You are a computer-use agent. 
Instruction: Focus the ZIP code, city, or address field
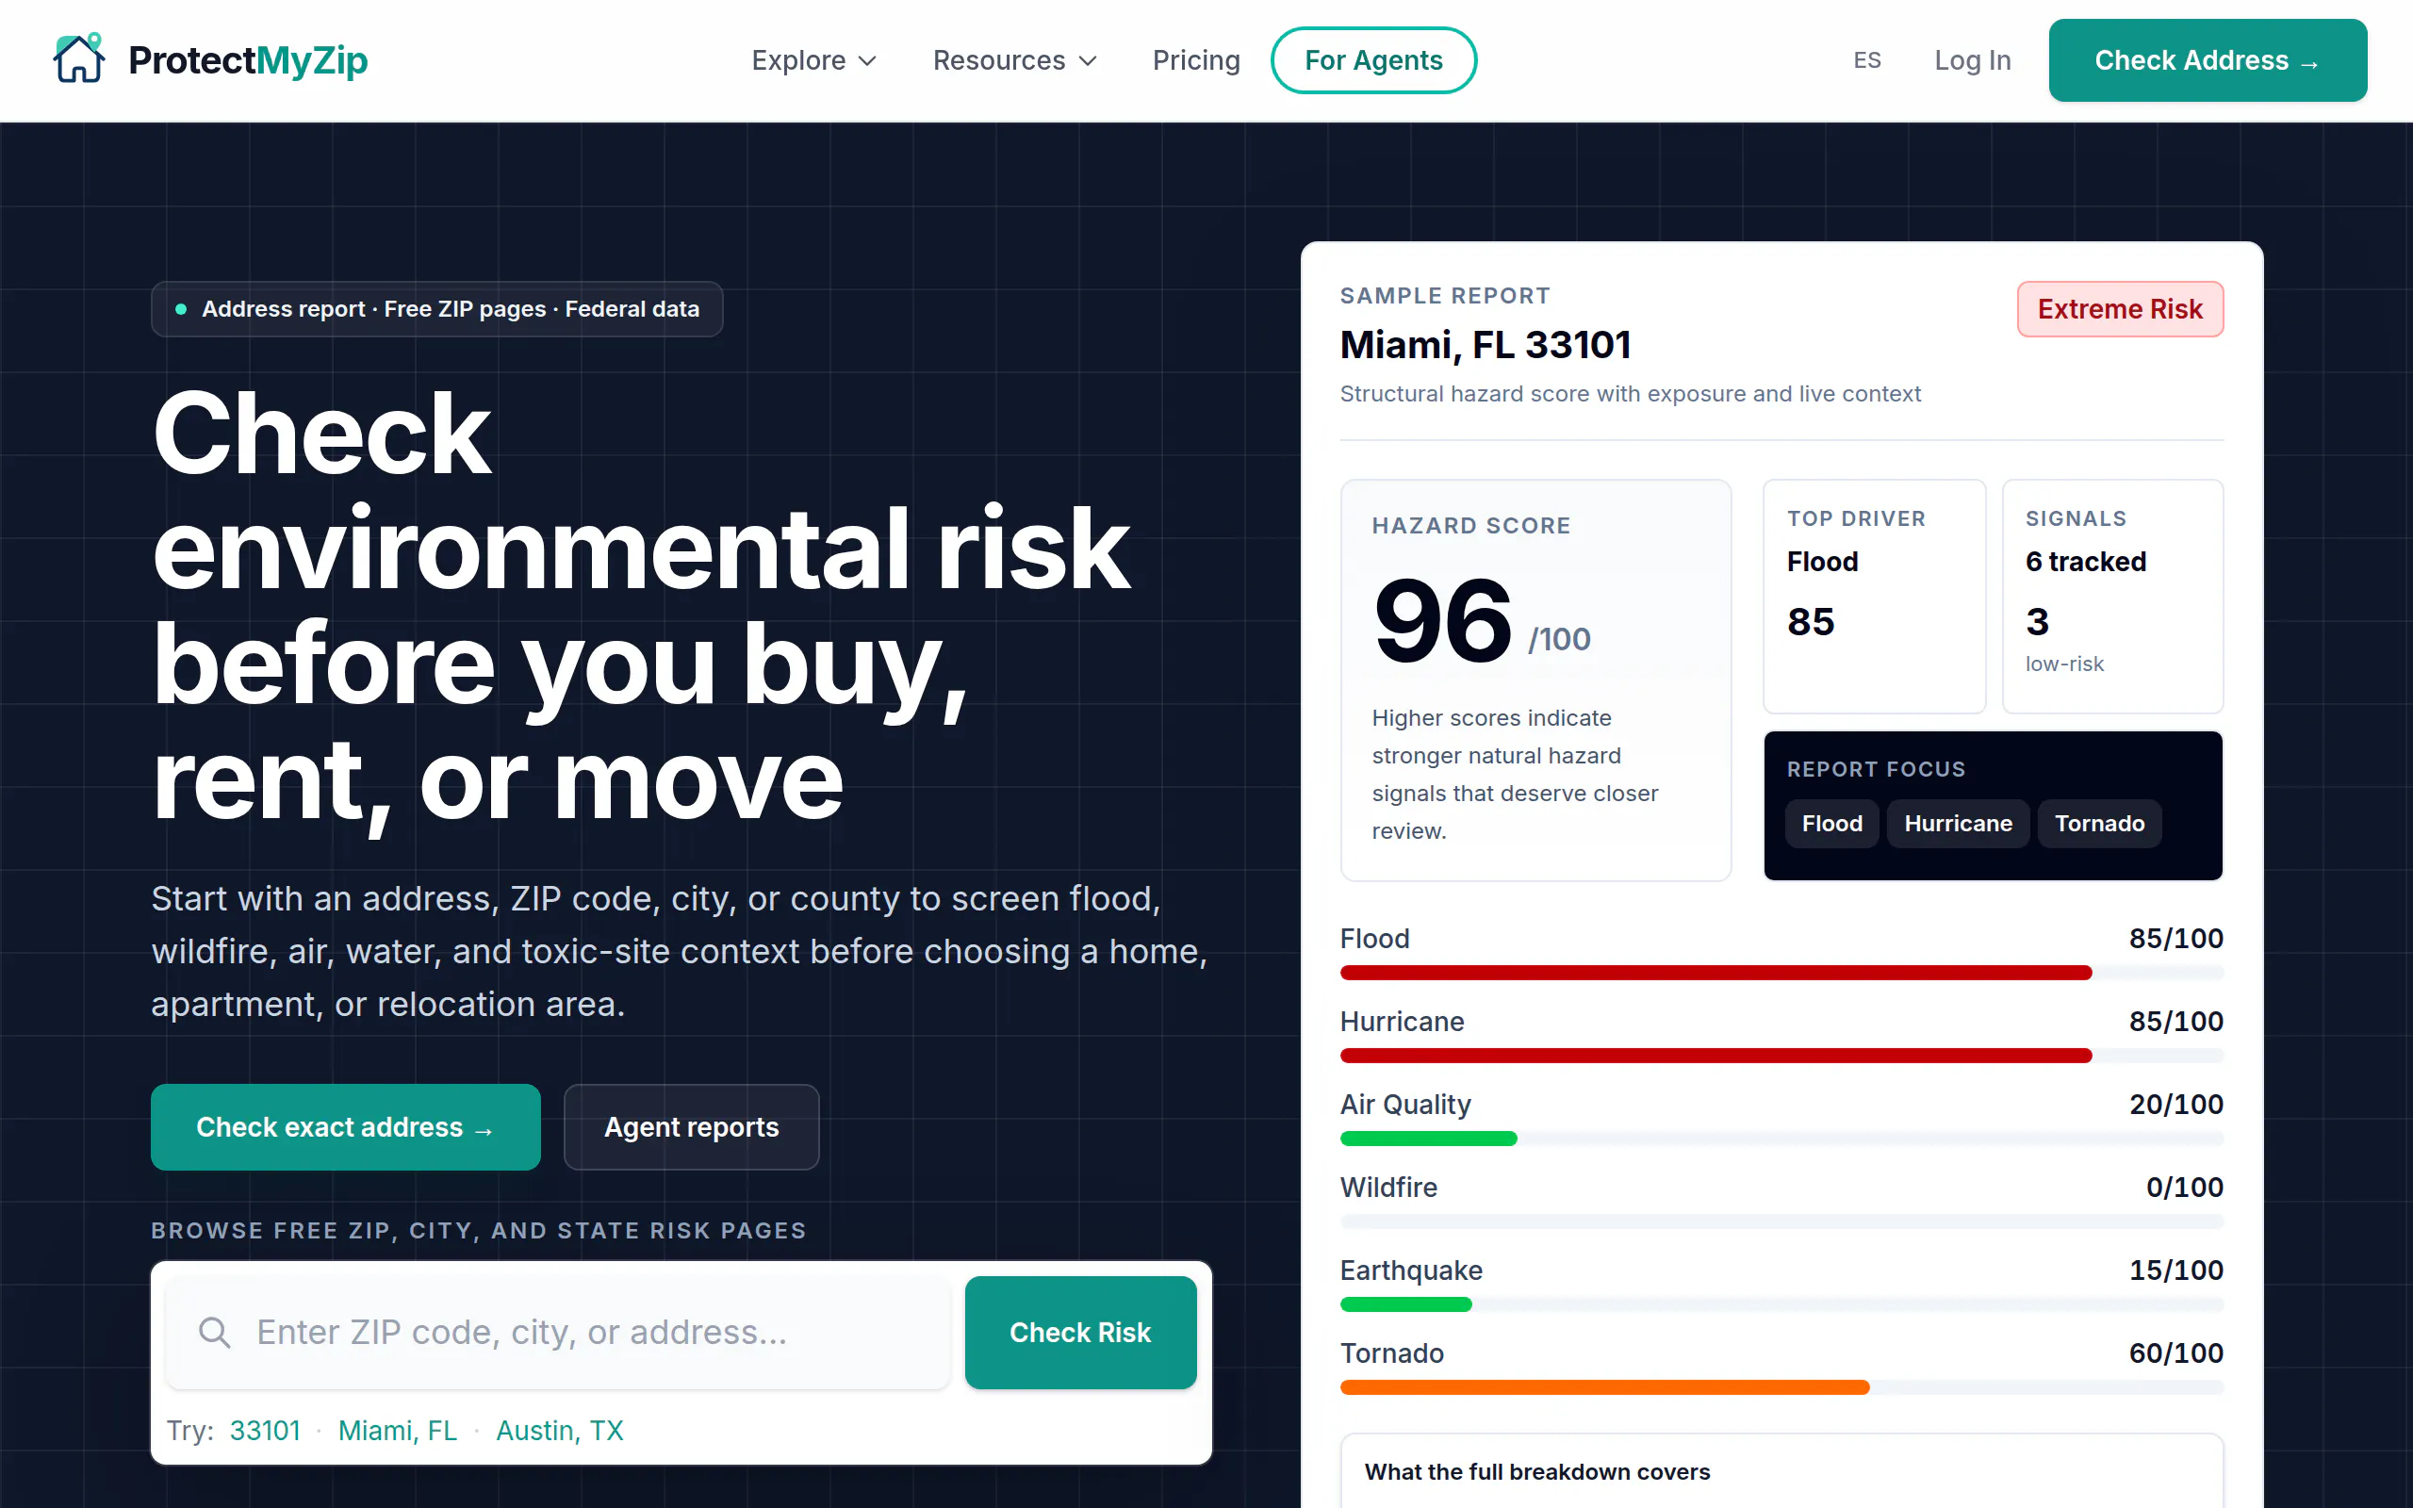(x=557, y=1333)
